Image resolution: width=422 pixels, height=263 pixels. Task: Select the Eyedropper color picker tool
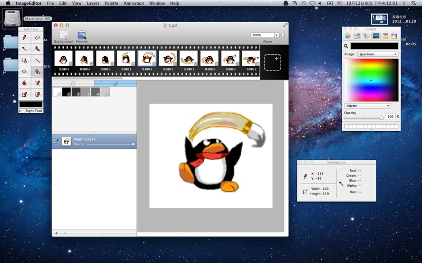(x=24, y=49)
